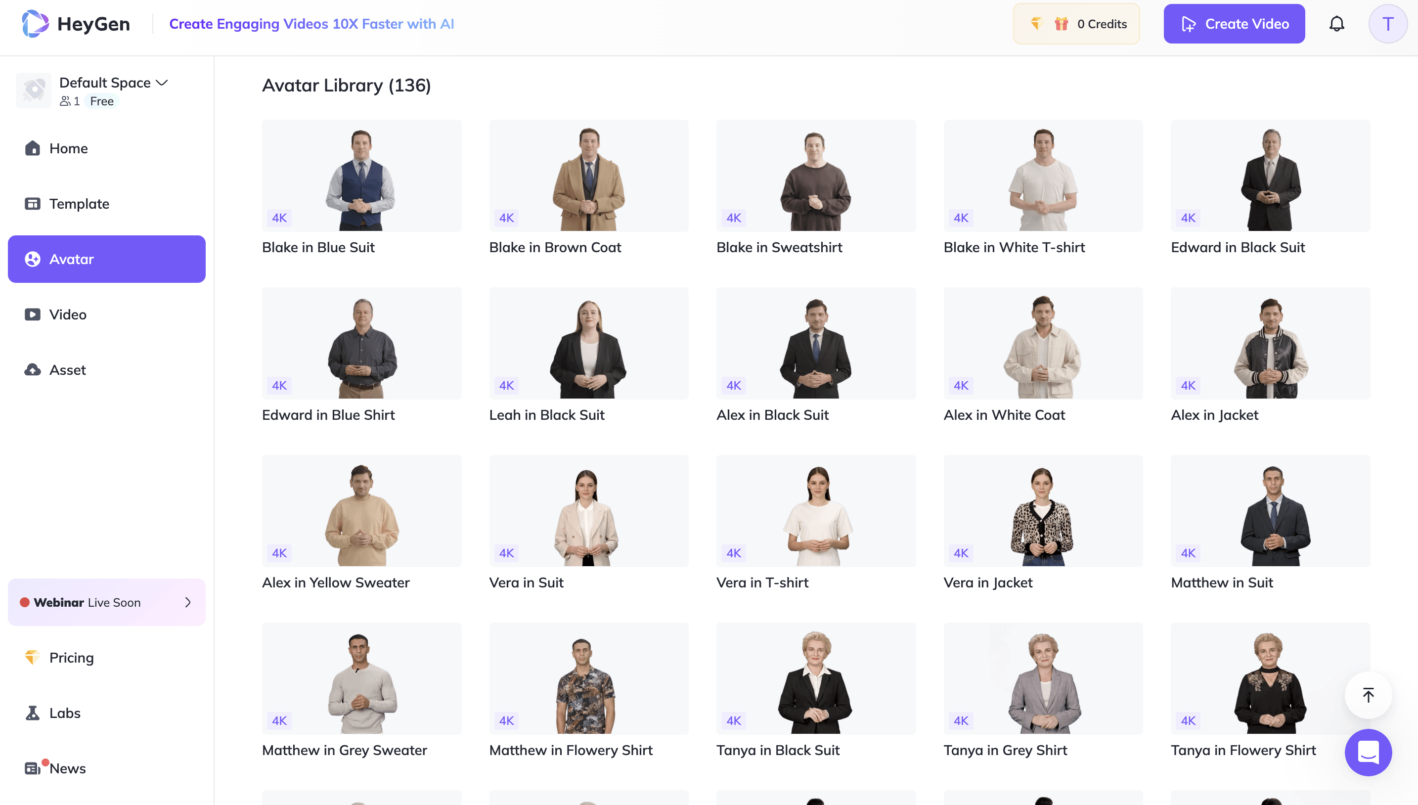
Task: Open the notifications bell
Action: click(x=1336, y=24)
